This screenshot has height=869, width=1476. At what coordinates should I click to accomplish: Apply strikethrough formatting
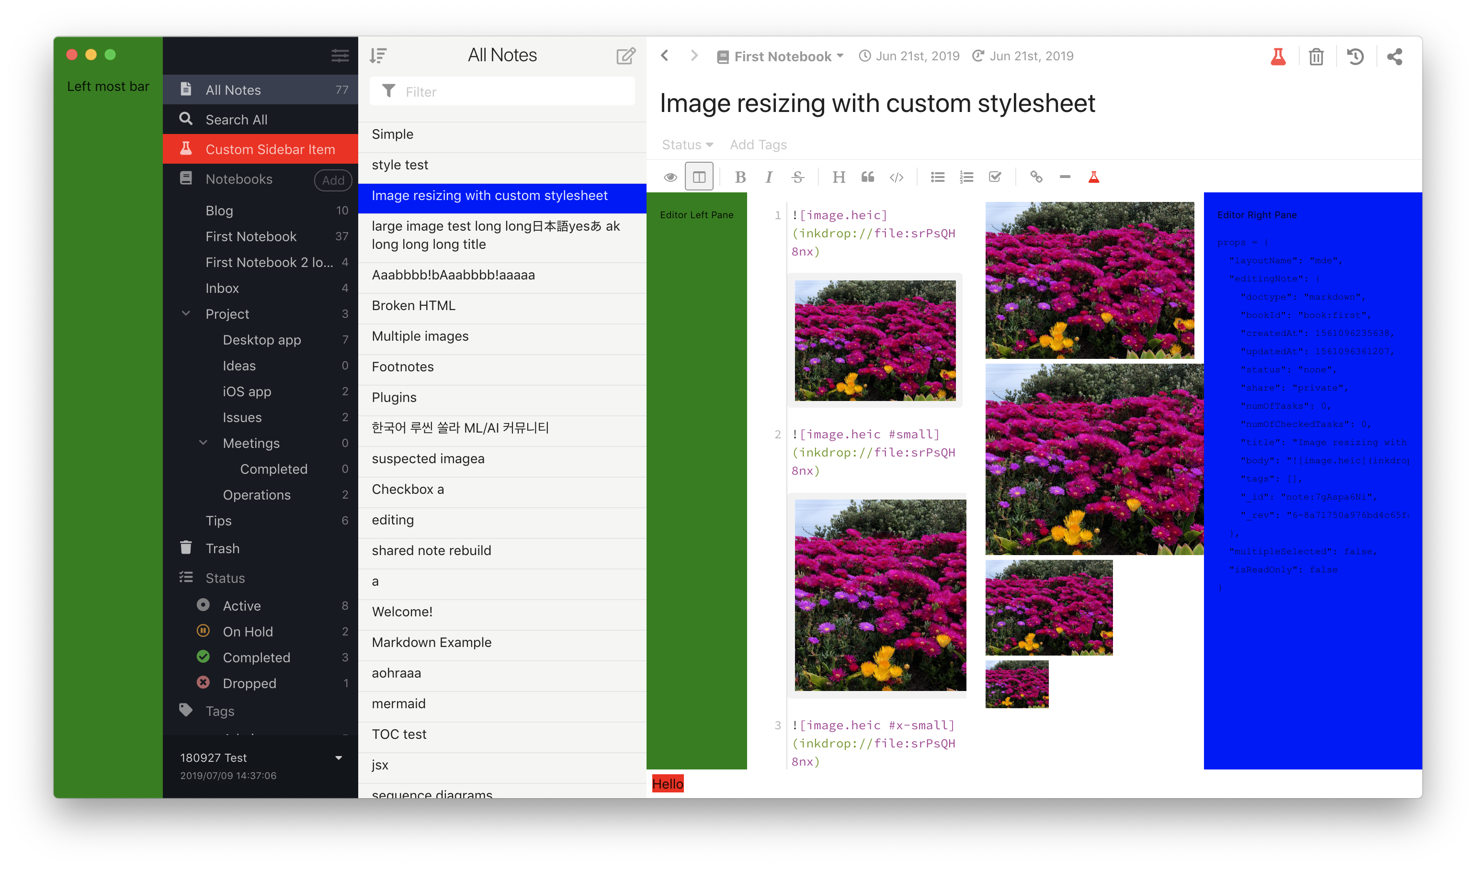pyautogui.click(x=797, y=177)
